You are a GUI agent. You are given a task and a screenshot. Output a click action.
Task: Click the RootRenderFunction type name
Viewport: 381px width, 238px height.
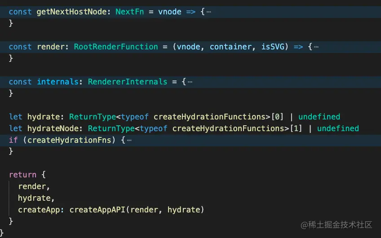click(x=116, y=47)
